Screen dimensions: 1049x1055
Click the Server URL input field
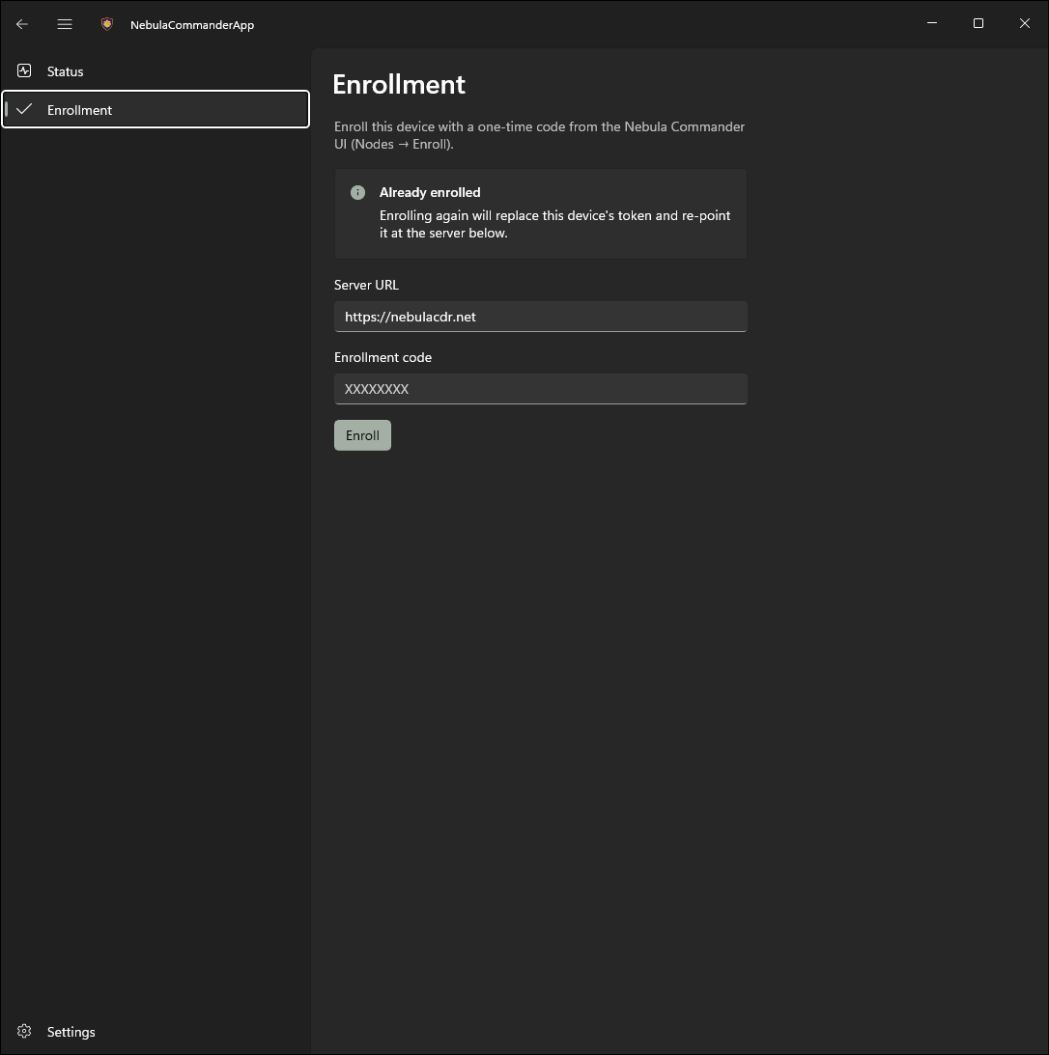[x=541, y=317]
